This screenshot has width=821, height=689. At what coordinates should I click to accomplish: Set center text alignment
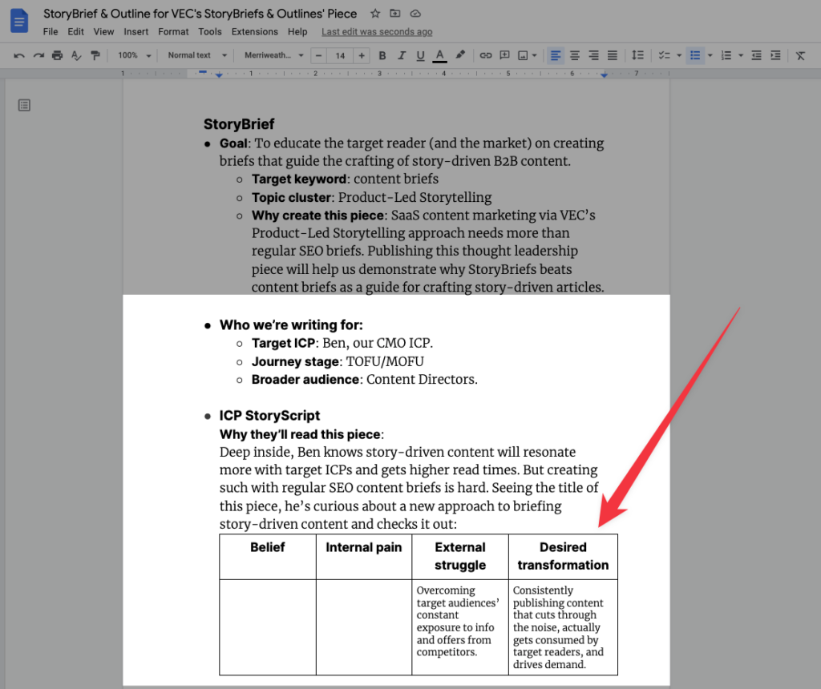(x=574, y=55)
